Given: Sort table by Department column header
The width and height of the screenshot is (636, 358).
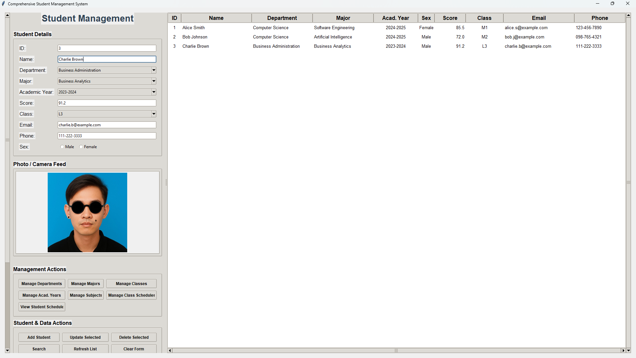Looking at the screenshot, I should [282, 18].
